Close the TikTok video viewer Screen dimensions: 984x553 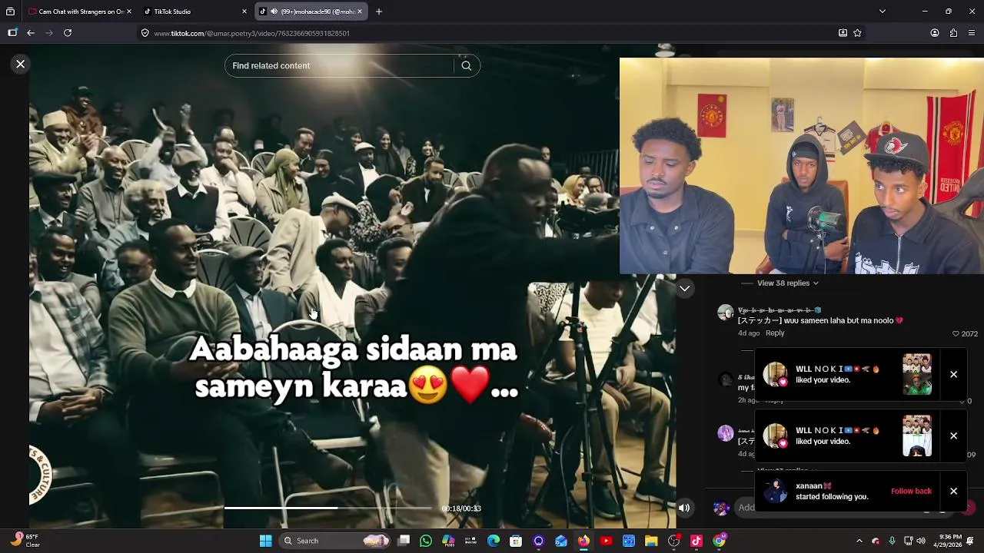[x=21, y=65]
